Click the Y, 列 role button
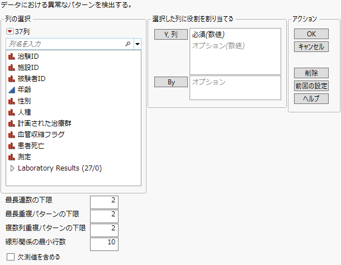Screen dimensions: 341x265 tap(171, 34)
